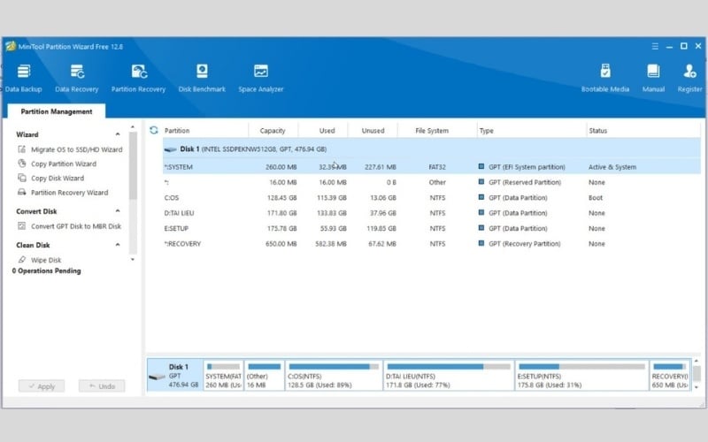
Task: Click the refresh icon beside Partition header
Action: [154, 130]
